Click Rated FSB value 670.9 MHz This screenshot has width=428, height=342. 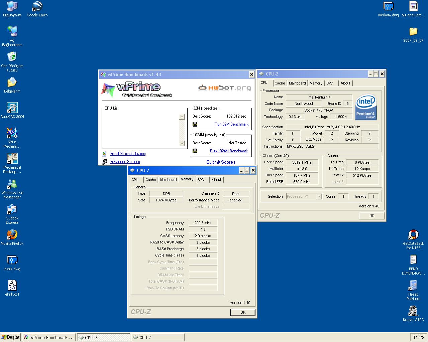pos(302,182)
